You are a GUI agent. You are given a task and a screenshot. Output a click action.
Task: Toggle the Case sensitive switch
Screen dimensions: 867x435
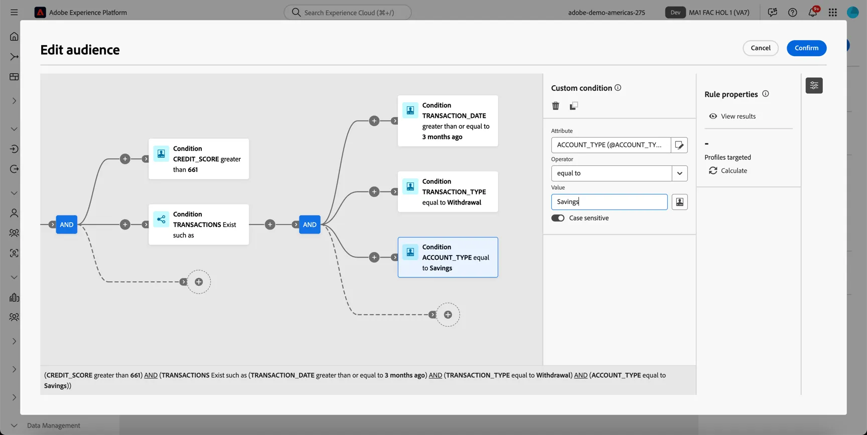(558, 218)
